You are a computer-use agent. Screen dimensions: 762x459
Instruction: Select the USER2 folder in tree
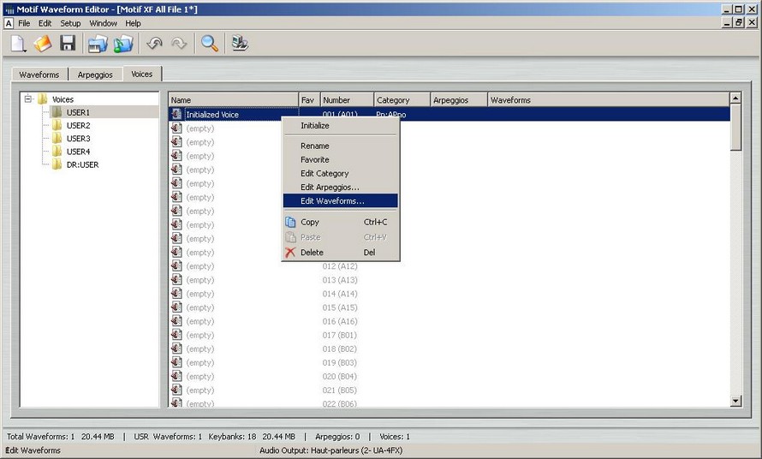point(78,126)
